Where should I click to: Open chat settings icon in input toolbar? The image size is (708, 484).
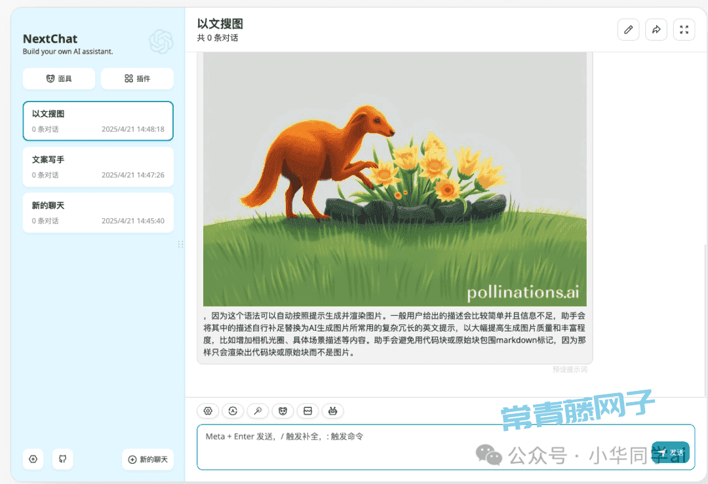point(208,411)
